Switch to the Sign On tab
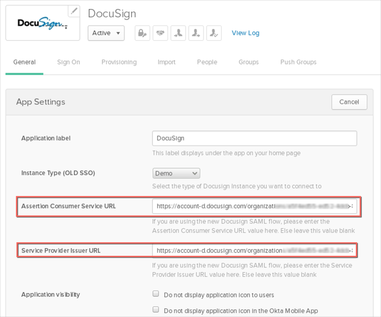381x317 pixels. tap(69, 62)
